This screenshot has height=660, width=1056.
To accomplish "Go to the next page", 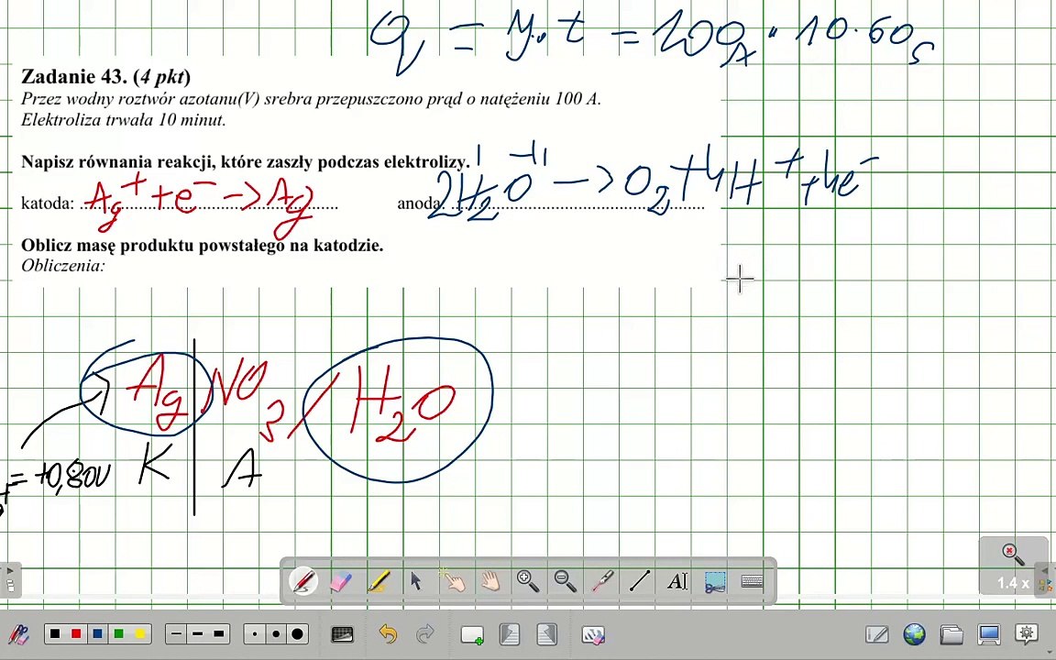I will 547,634.
